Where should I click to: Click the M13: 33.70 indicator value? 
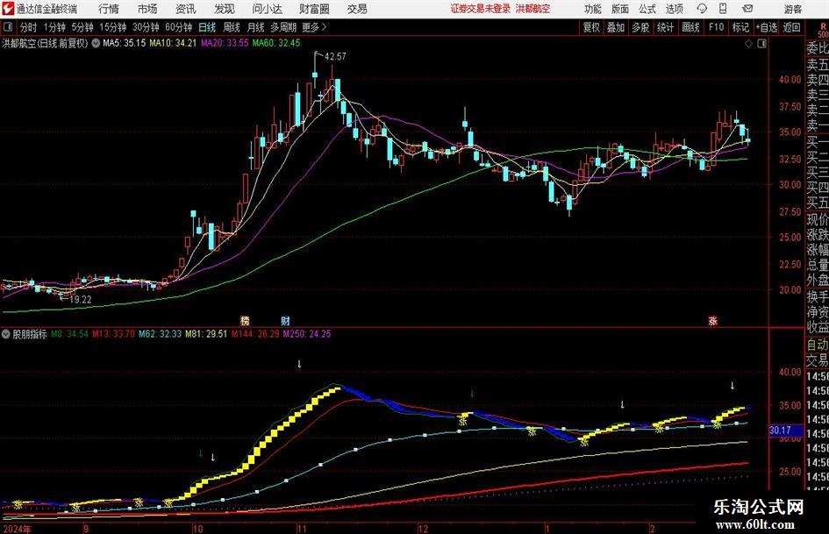(113, 334)
